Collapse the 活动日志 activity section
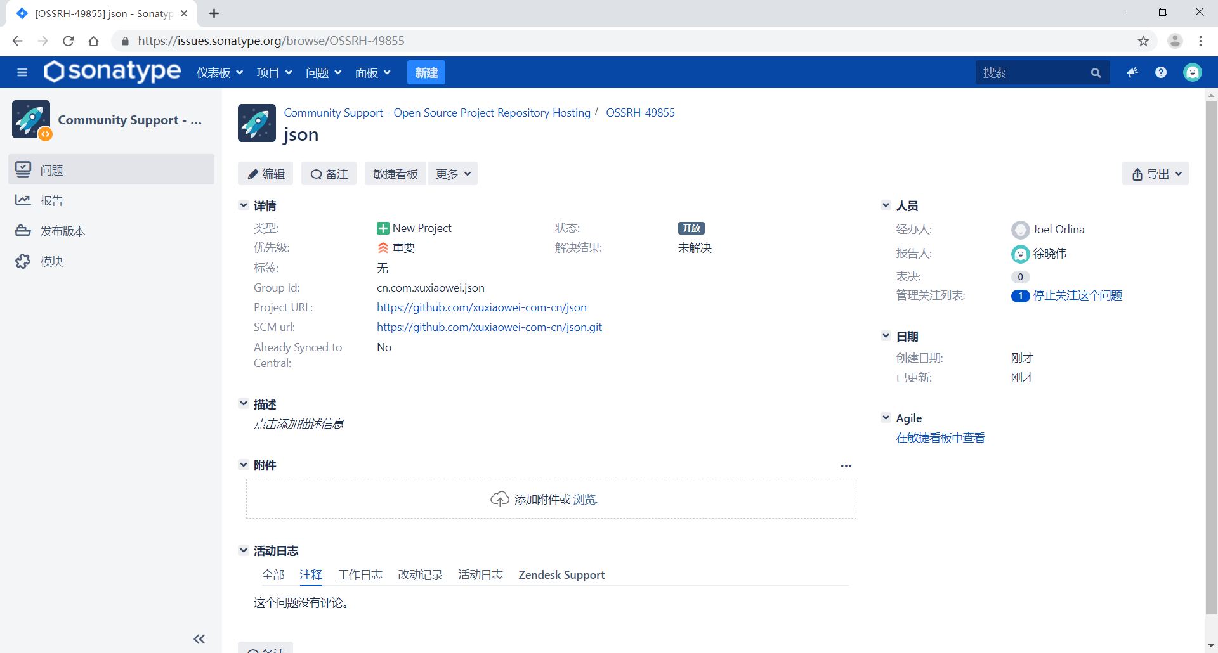Screen dimensions: 1218x653 click(244, 550)
